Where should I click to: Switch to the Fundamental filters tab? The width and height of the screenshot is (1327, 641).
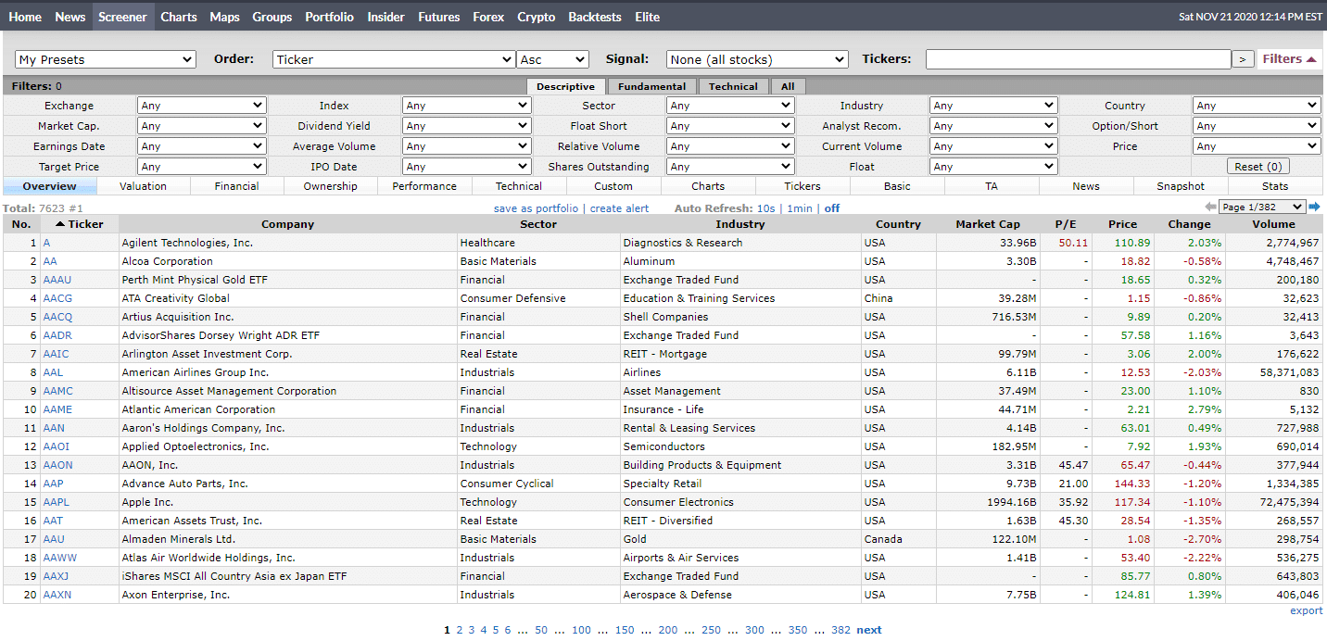click(x=652, y=86)
